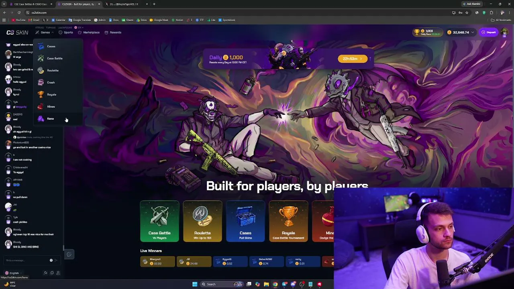Click the chat rules icon
The image size is (514, 289).
pyautogui.click(x=52, y=273)
